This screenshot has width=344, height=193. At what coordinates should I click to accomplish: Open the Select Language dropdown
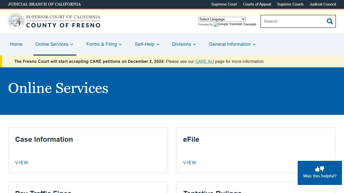point(222,19)
